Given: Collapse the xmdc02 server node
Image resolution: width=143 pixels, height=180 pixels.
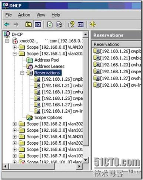Looking at the screenshot, I should 7,41.
